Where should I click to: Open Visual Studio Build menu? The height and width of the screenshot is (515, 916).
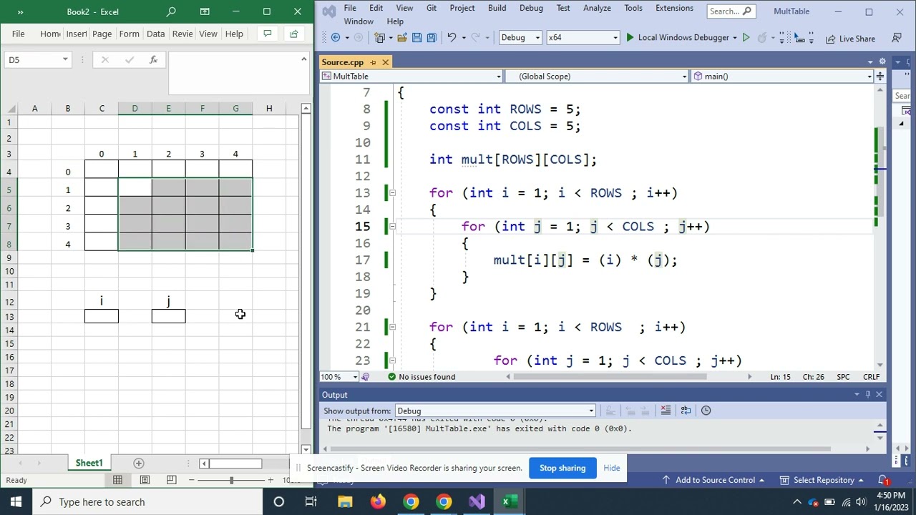point(497,8)
